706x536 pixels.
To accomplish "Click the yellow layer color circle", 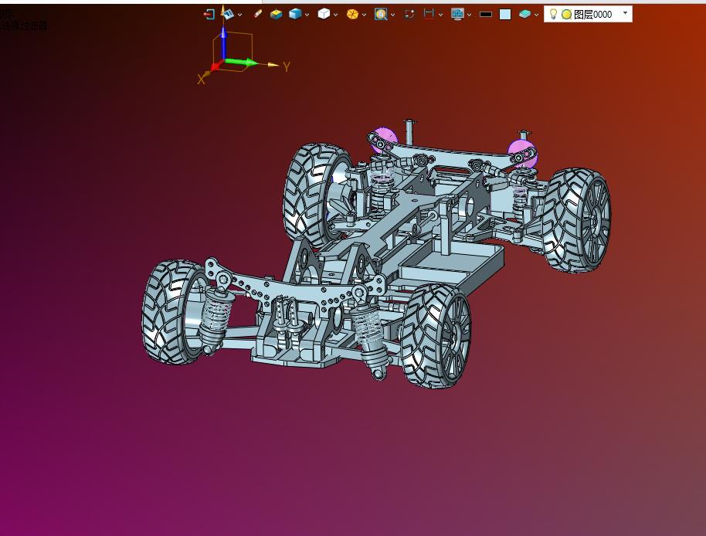I will click(x=567, y=15).
